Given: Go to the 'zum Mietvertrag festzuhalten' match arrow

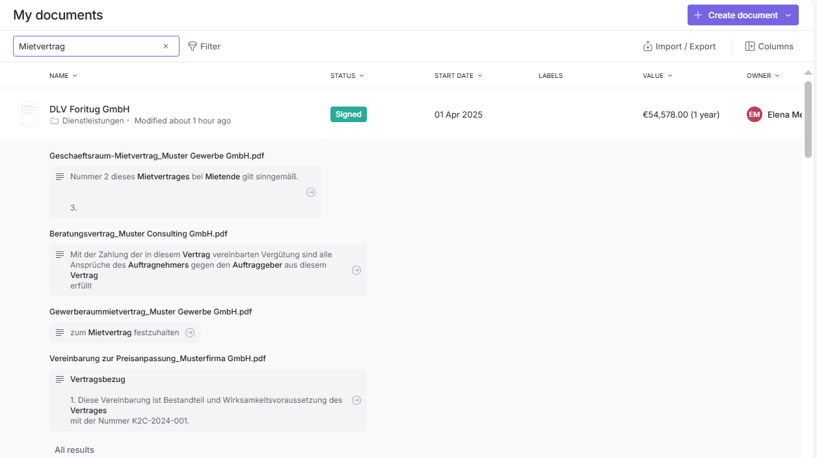Looking at the screenshot, I should [x=190, y=333].
